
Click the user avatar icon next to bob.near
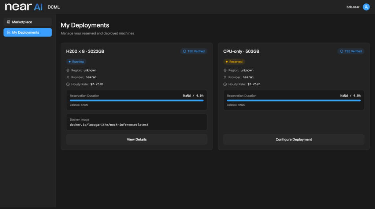(x=366, y=7)
